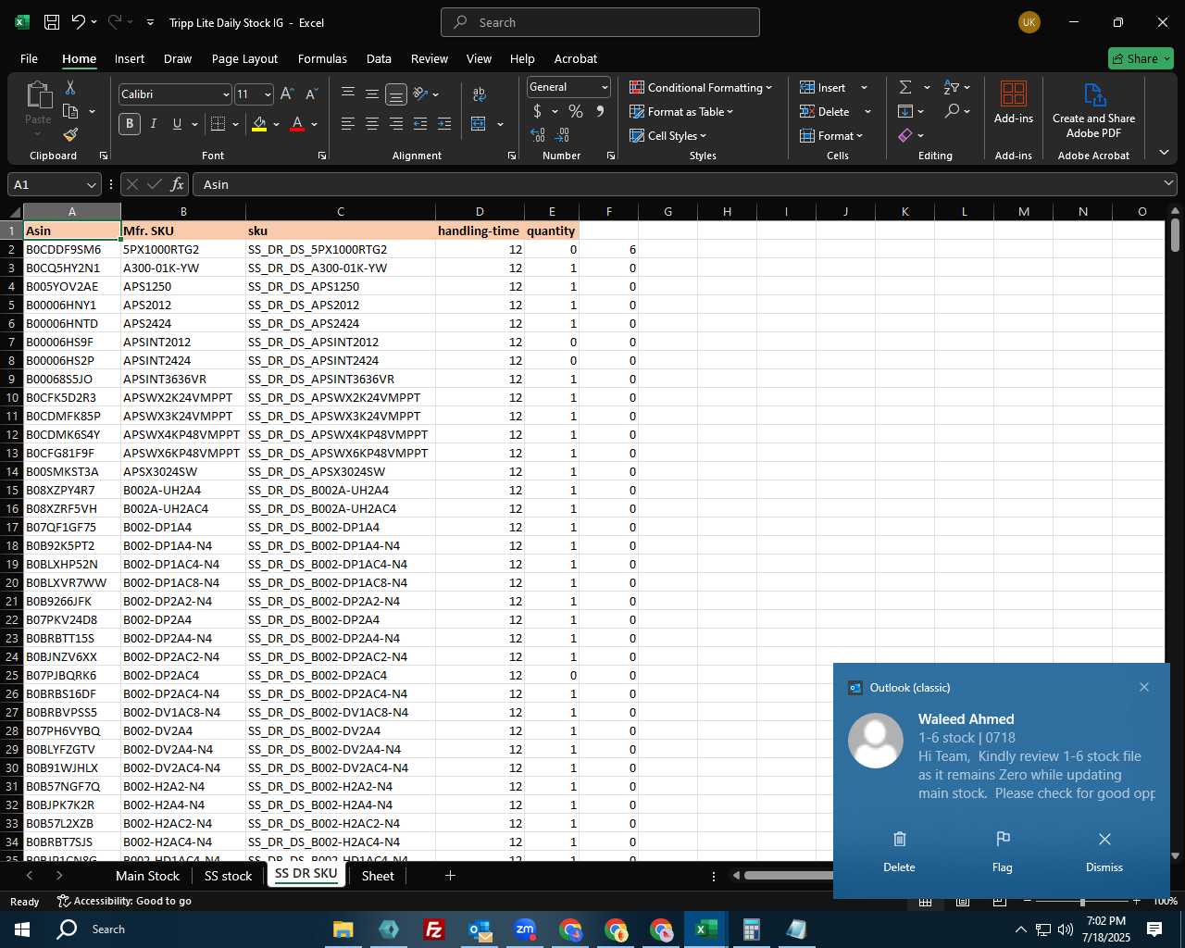The image size is (1185, 948).
Task: Undo the last action
Action: (x=79, y=22)
